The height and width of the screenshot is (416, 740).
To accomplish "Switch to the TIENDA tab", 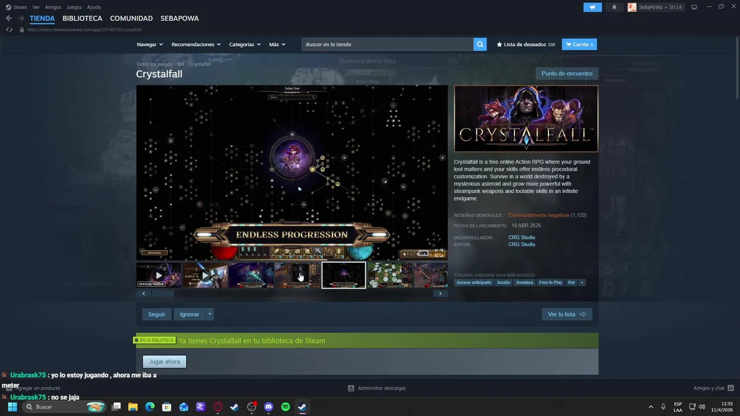I will pyautogui.click(x=42, y=18).
